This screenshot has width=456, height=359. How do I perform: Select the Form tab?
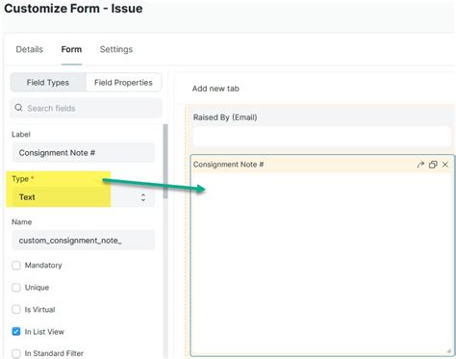71,49
